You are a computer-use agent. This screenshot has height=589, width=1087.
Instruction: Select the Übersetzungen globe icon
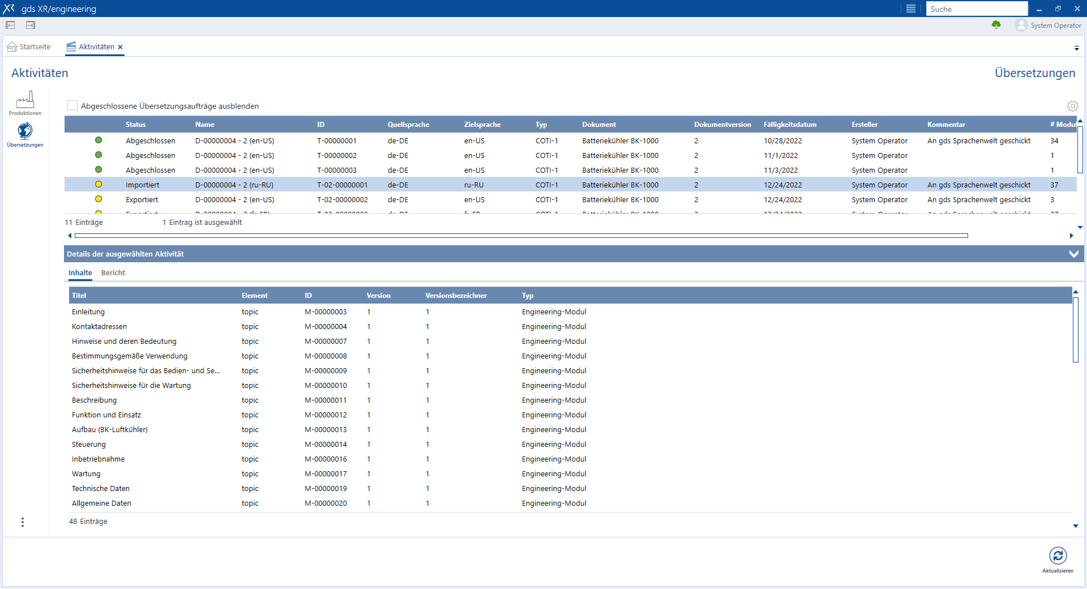[25, 131]
